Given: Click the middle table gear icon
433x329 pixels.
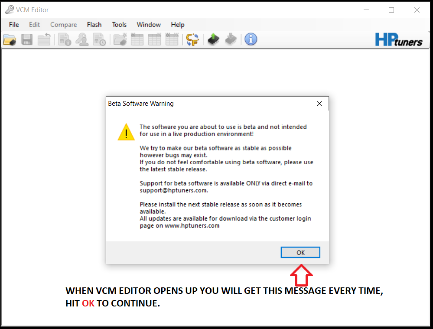Looking at the screenshot, I should [x=154, y=39].
